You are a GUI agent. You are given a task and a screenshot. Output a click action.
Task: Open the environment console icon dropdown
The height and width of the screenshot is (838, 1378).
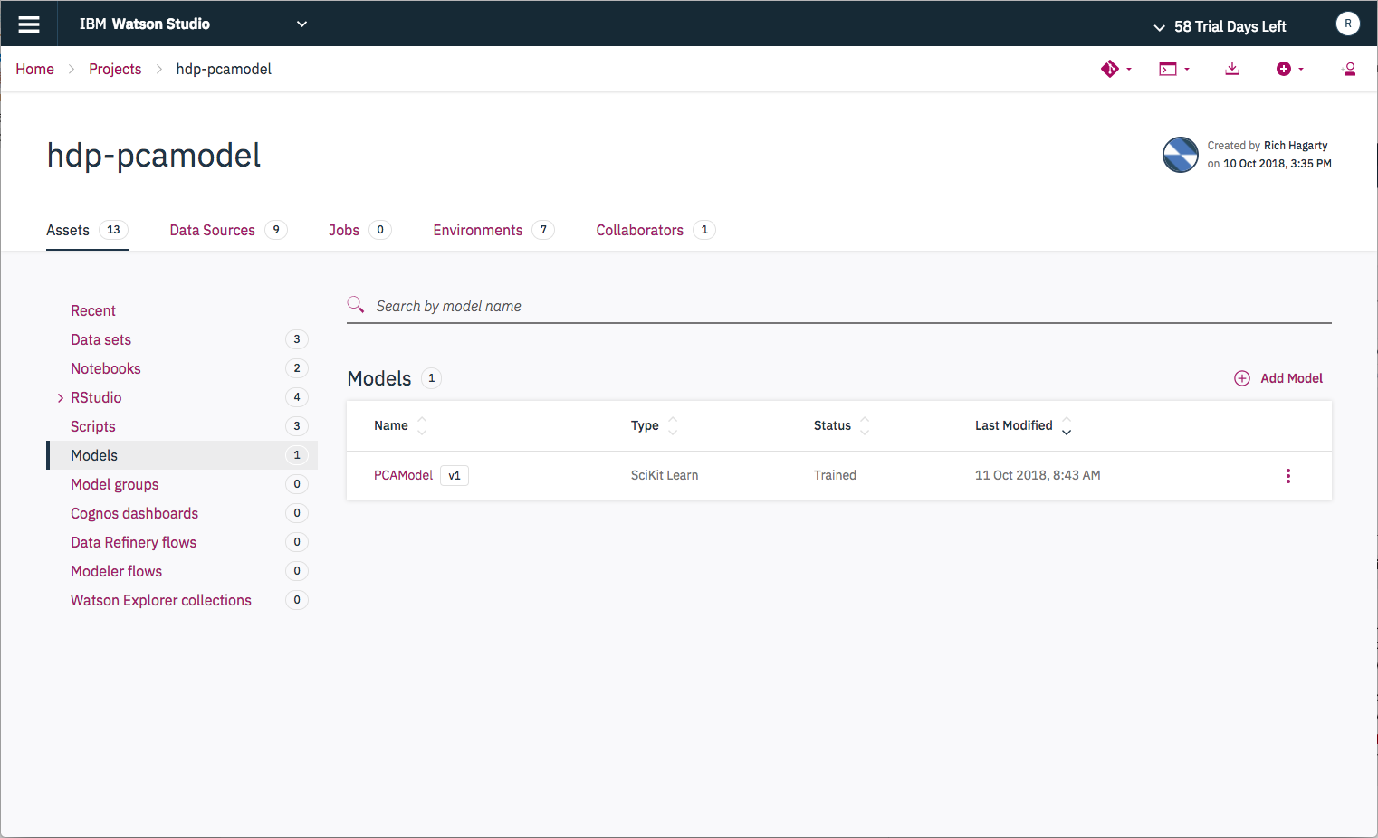1174,69
